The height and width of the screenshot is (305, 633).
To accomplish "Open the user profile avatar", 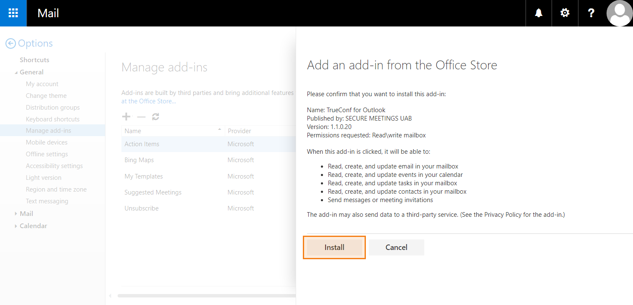I will [620, 13].
